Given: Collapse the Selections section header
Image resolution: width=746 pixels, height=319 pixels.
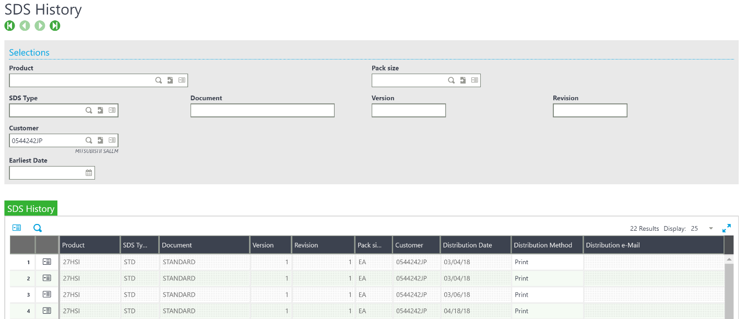Looking at the screenshot, I should pos(29,52).
